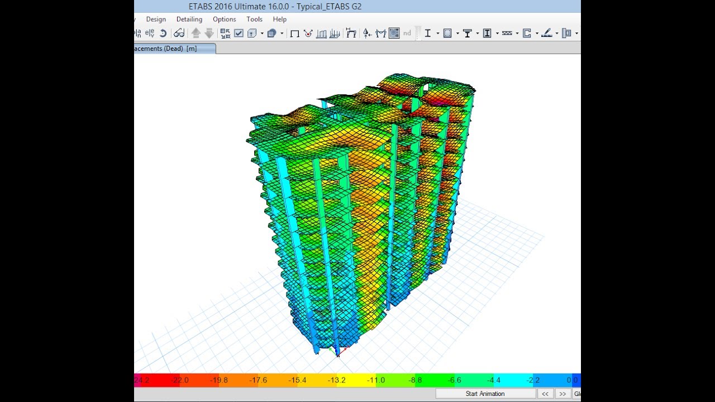Click the steel connection design icon
715x402 pixels.
tap(567, 33)
